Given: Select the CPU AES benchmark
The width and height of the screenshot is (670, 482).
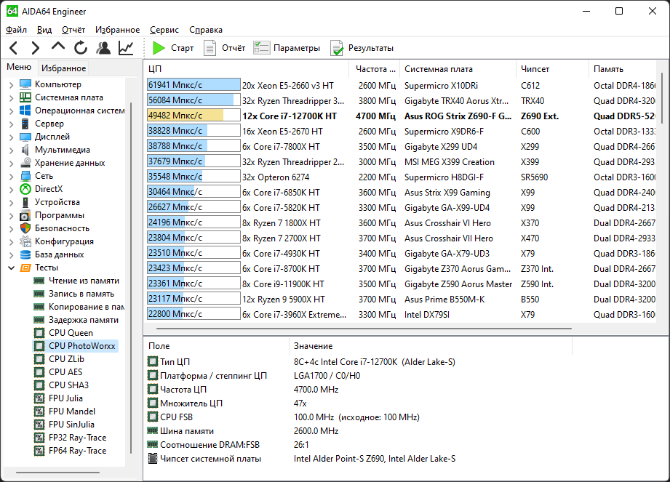Looking at the screenshot, I should click(x=58, y=372).
